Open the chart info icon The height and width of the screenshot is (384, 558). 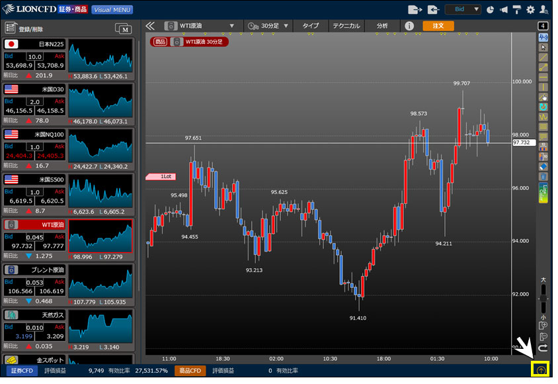tap(409, 26)
